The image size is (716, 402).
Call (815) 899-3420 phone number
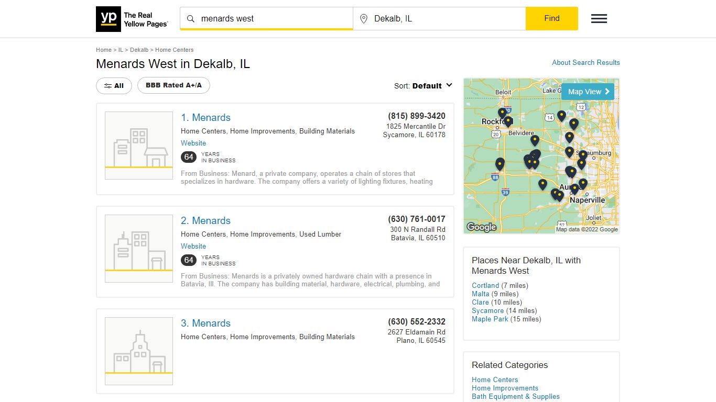[417, 116]
